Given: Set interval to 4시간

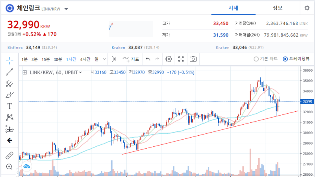Looking at the screenshot, I should click(x=85, y=59).
